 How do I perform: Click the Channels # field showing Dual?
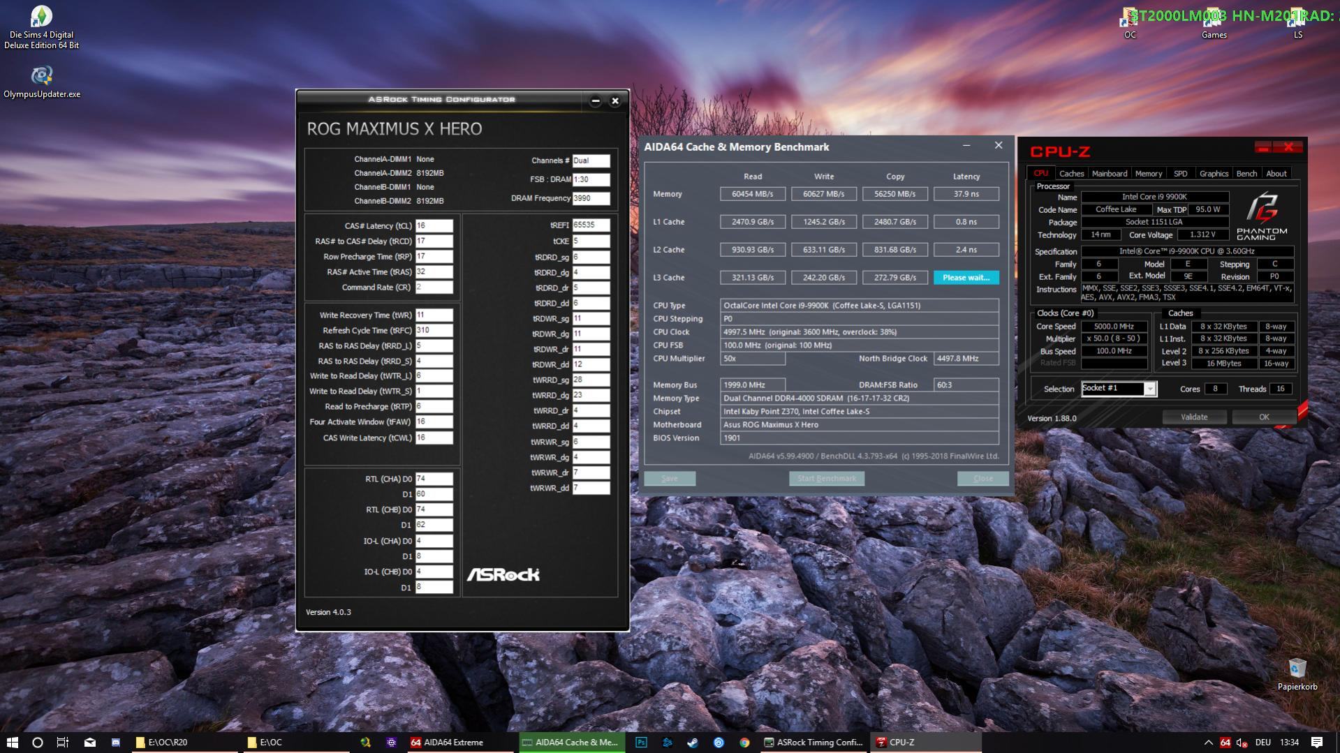pyautogui.click(x=591, y=161)
